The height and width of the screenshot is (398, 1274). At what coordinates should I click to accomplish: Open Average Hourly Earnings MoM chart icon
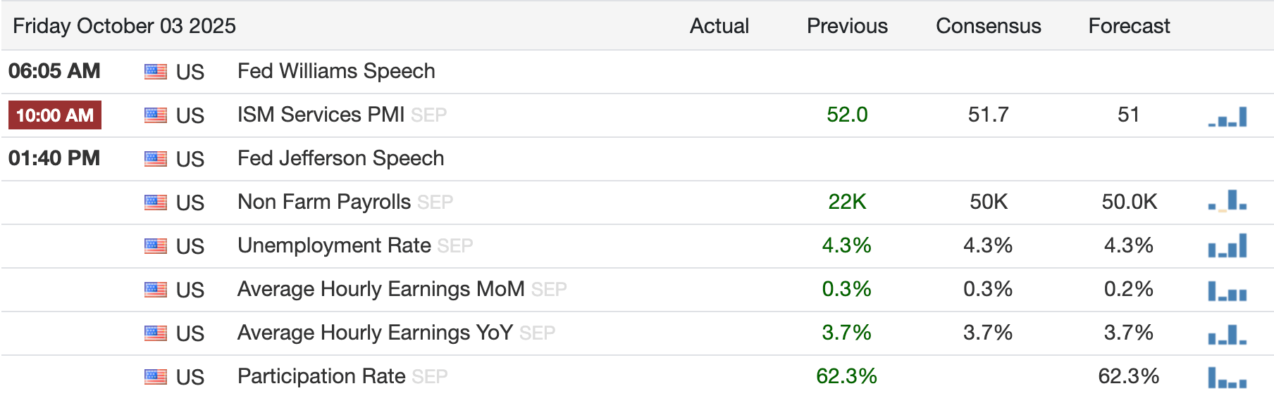point(1227,290)
